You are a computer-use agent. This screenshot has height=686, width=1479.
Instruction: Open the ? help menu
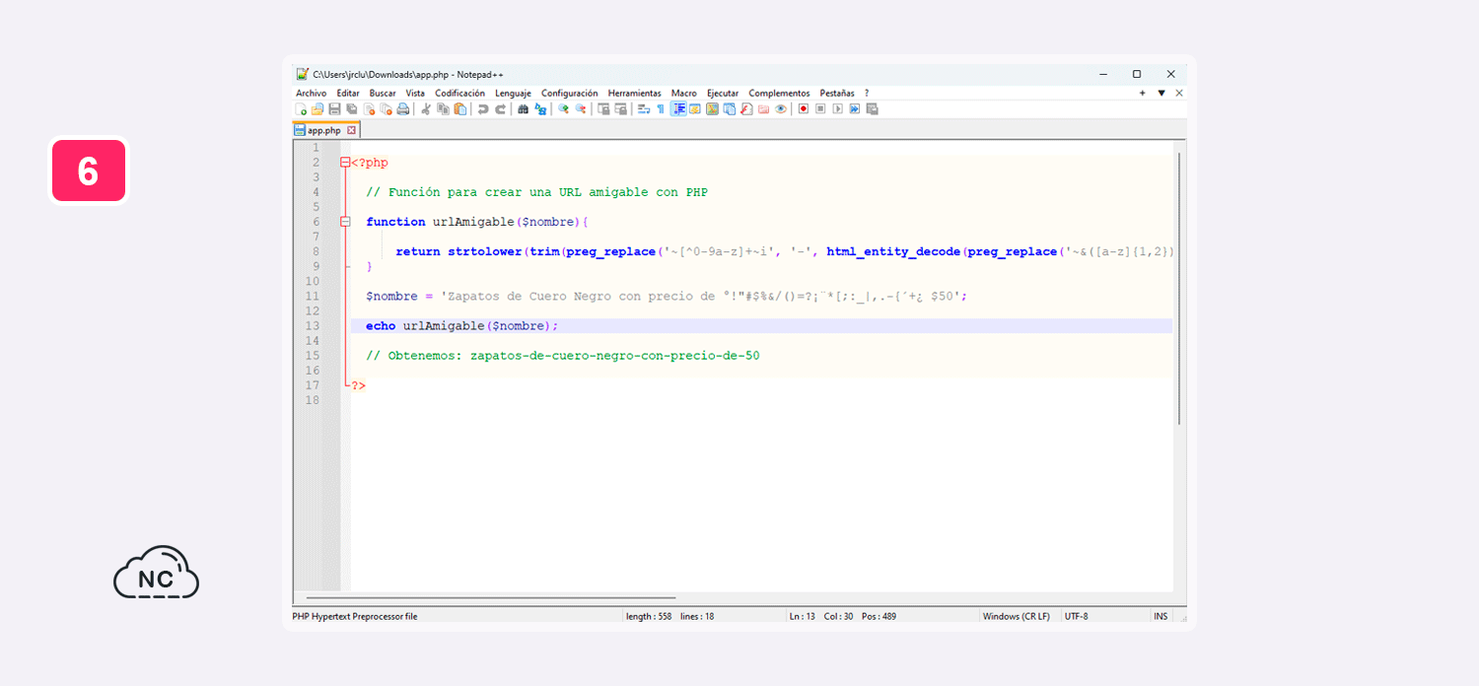(867, 93)
